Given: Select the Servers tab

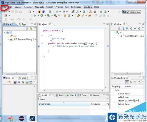Looking at the screenshot, I should [x=95, y=95].
